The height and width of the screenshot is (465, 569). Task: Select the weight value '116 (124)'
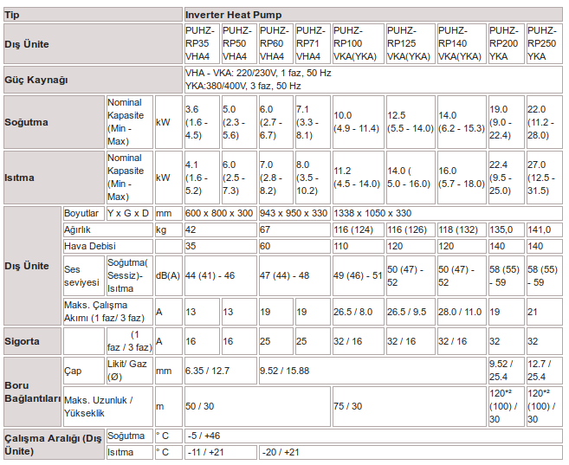pyautogui.click(x=359, y=229)
